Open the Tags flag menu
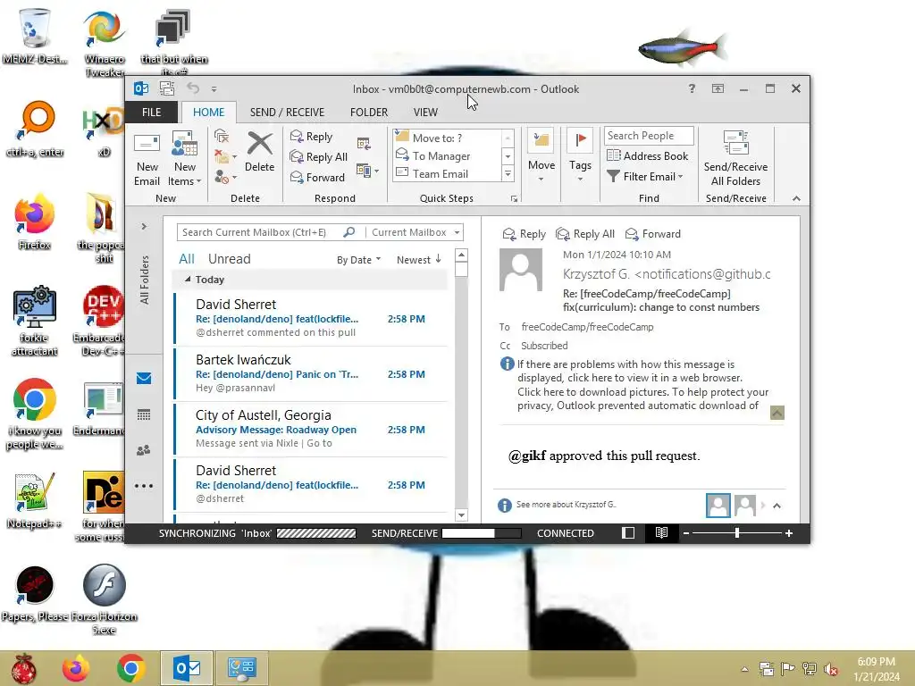Screen dimensions: 915x686 (x=580, y=156)
